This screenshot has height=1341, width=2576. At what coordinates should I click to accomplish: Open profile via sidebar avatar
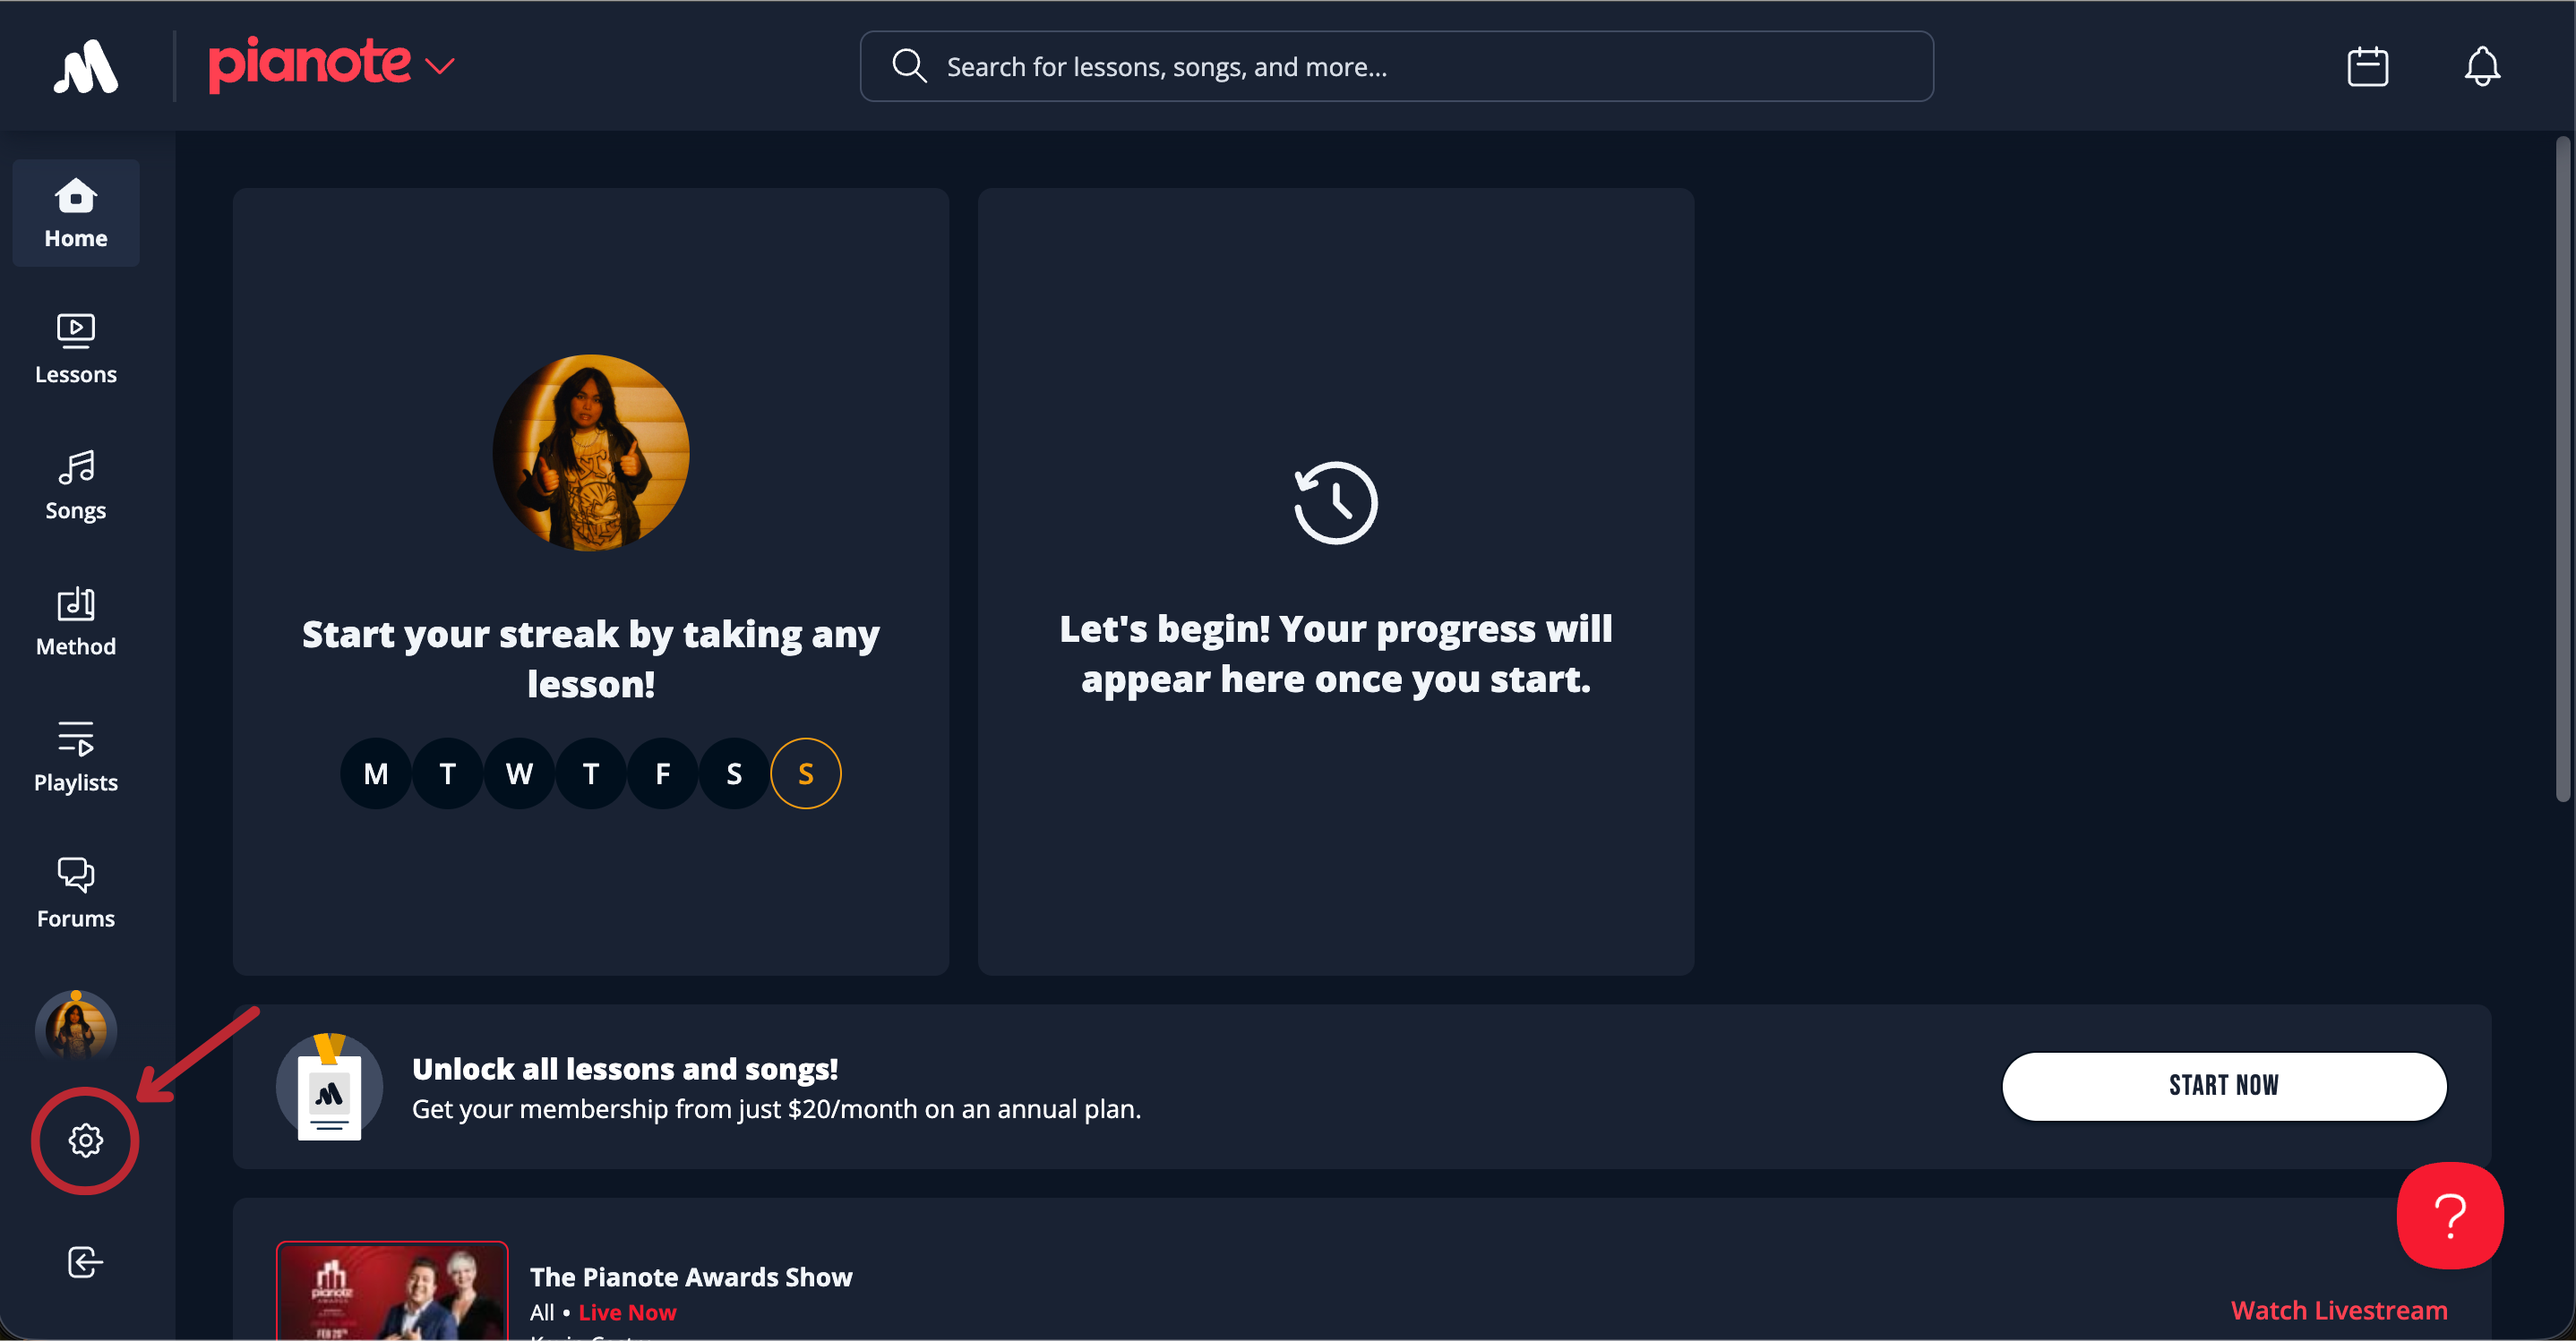(76, 1029)
